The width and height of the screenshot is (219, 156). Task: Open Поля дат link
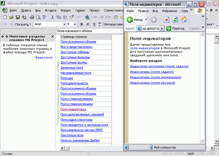[67, 78]
